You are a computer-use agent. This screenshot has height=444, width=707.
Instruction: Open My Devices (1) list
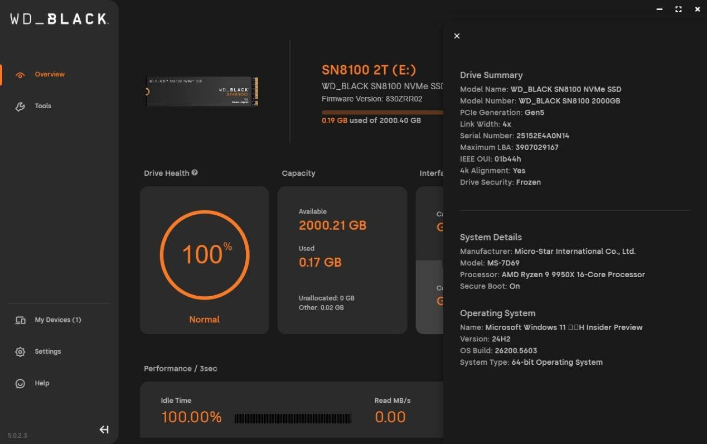[58, 320]
